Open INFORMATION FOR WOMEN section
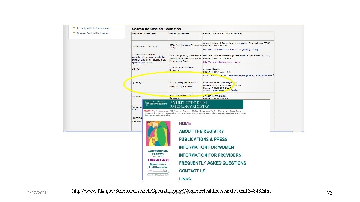360x202 pixels. pos(206,147)
